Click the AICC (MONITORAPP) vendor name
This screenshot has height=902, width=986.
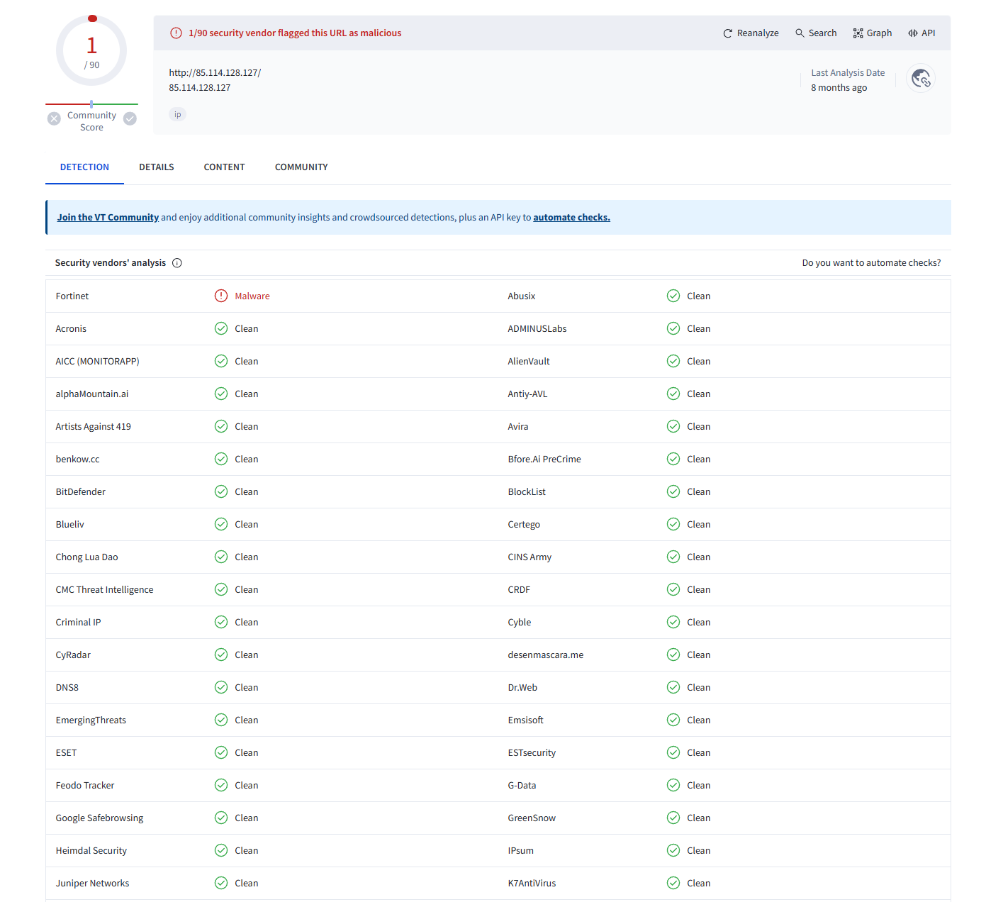pos(97,362)
